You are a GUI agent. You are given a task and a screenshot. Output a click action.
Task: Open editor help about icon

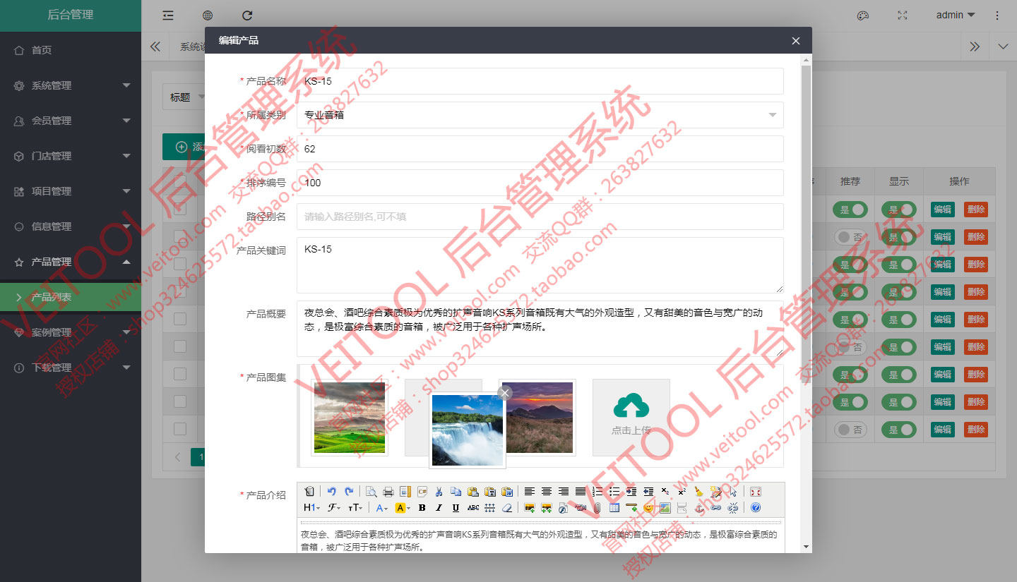(756, 507)
